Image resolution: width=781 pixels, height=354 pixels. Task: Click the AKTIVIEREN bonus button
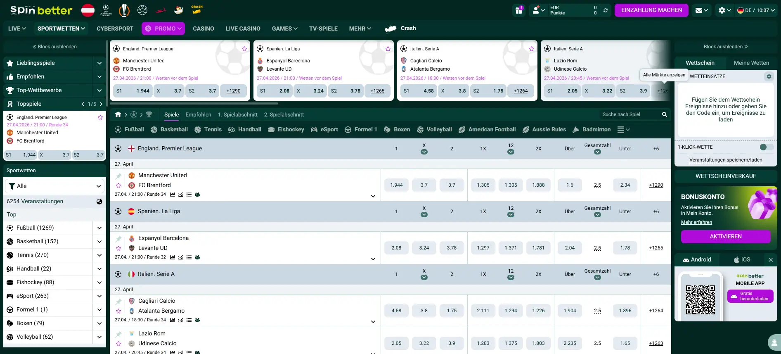[x=726, y=237]
